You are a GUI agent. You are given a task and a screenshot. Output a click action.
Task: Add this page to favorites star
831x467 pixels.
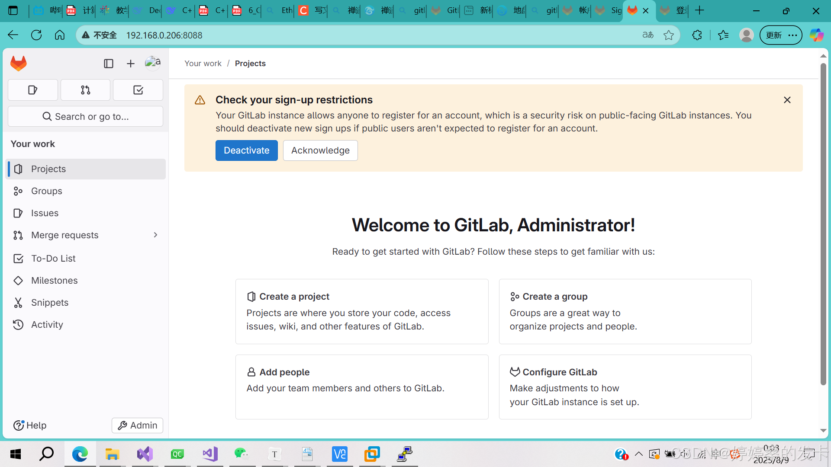click(x=669, y=35)
